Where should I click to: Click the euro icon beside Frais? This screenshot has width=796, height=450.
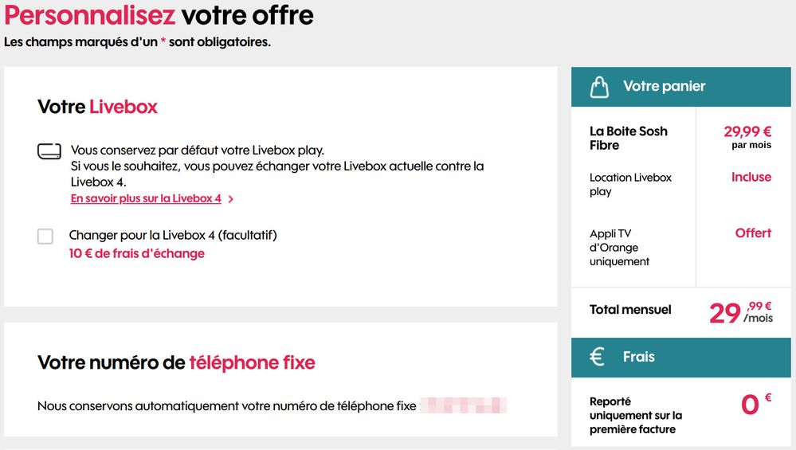[597, 357]
